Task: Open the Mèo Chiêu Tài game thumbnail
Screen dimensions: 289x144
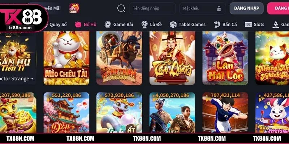Action: tap(66, 58)
